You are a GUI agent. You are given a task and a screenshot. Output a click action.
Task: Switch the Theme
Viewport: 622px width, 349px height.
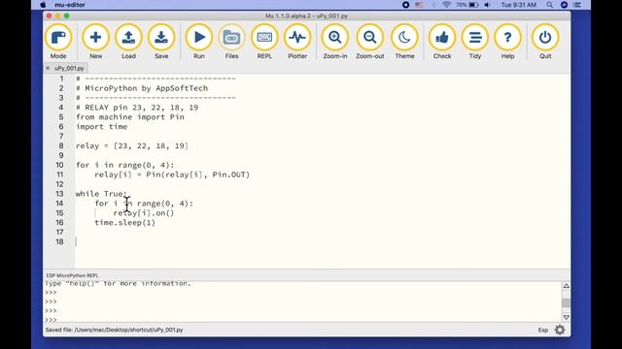(x=404, y=42)
